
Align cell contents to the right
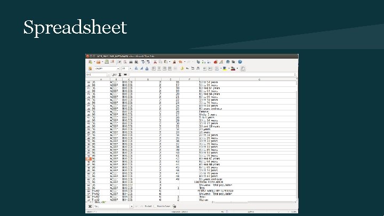coord(164,69)
